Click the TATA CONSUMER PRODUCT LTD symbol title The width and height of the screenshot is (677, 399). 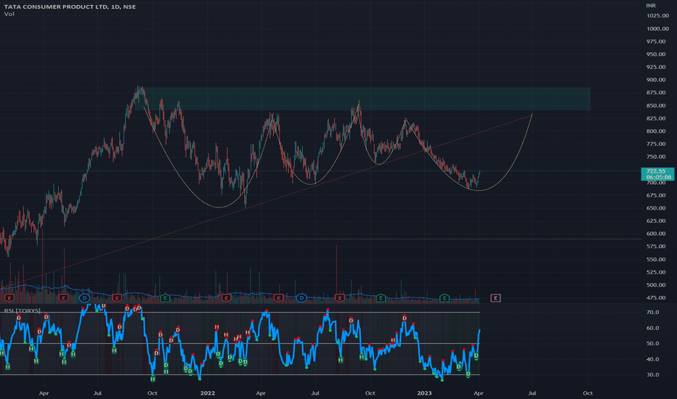tap(70, 7)
